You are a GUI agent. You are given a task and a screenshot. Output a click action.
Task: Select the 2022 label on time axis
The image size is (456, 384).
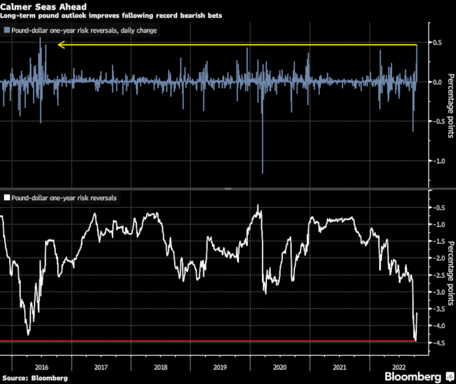[x=399, y=367]
